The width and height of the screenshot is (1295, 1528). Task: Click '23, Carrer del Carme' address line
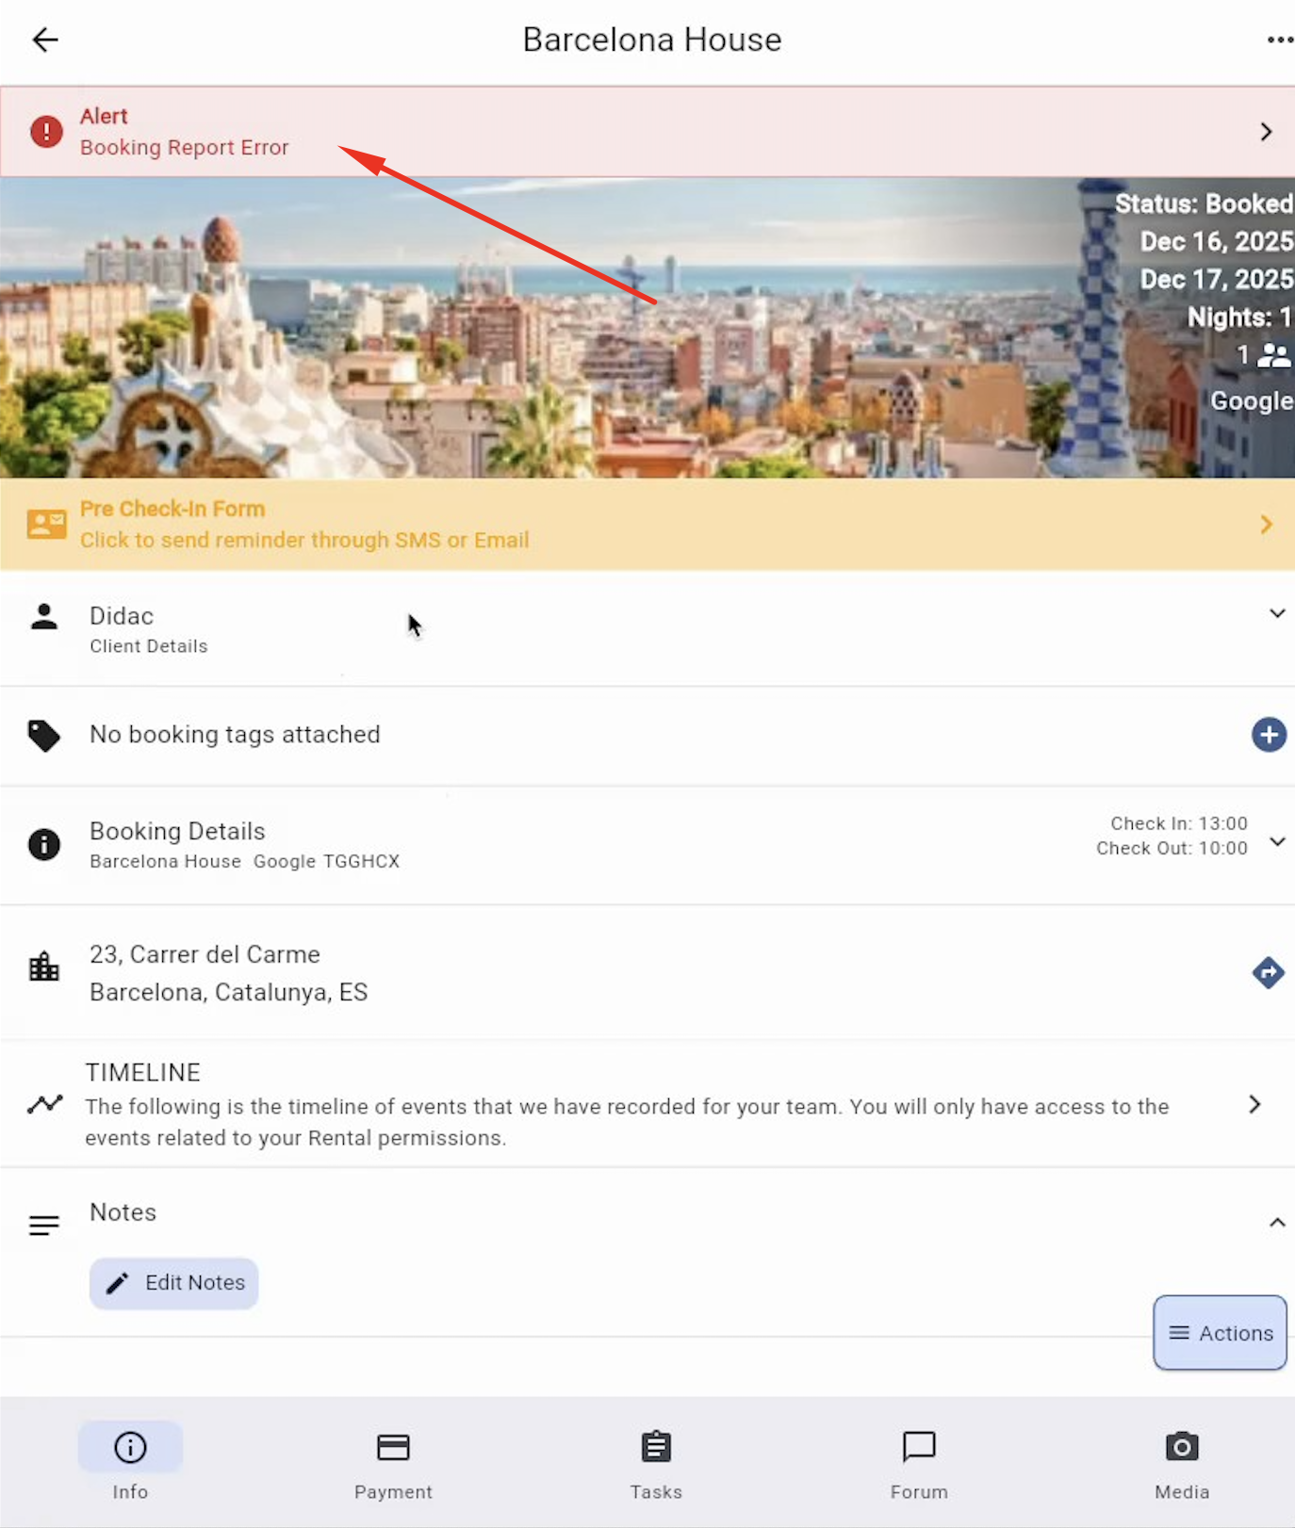click(205, 954)
